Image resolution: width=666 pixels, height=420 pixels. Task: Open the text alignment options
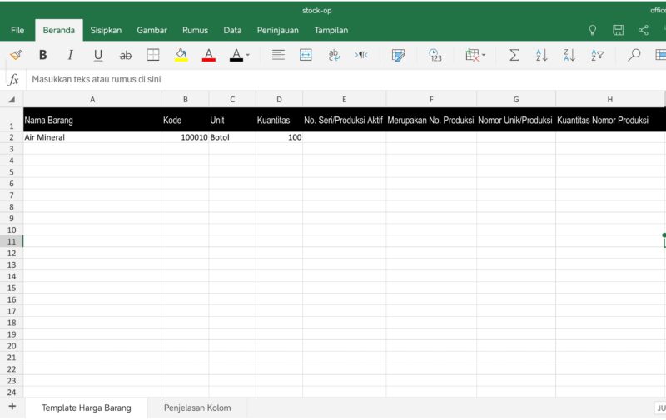pyautogui.click(x=278, y=55)
